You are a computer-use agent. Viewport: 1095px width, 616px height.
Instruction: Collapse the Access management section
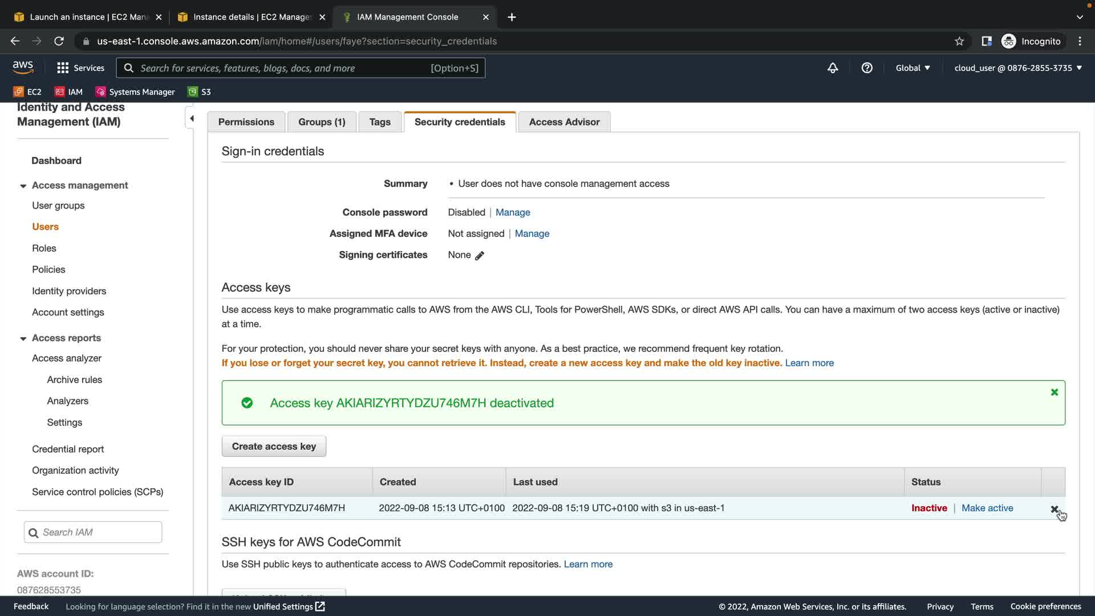pos(23,186)
